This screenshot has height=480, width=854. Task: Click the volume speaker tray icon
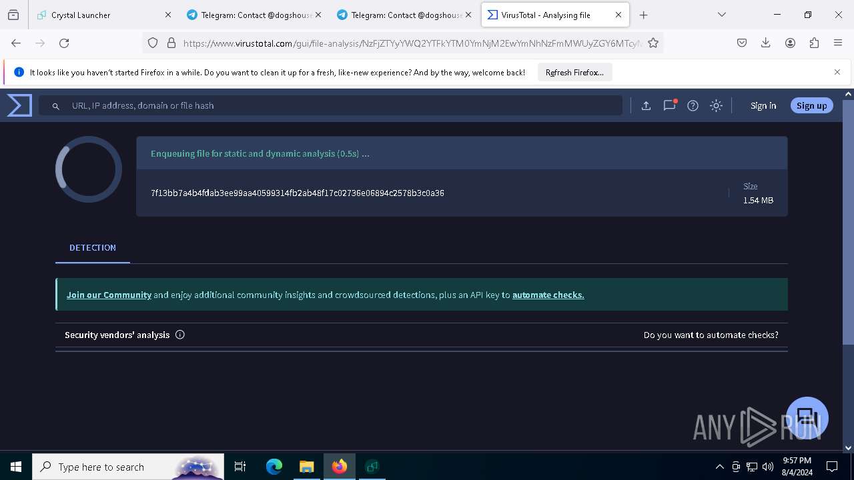pos(768,467)
